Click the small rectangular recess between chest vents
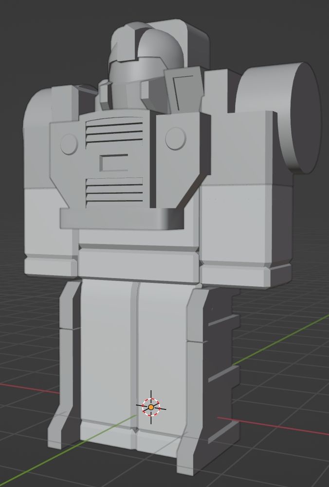The width and height of the screenshot is (329, 487). click(x=114, y=163)
